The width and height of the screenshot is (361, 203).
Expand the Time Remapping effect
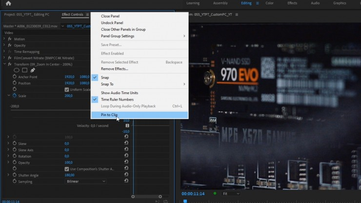(4, 52)
